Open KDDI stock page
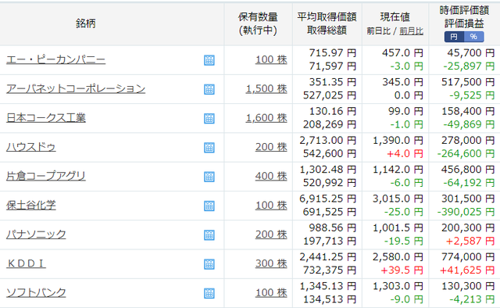 click(26, 263)
